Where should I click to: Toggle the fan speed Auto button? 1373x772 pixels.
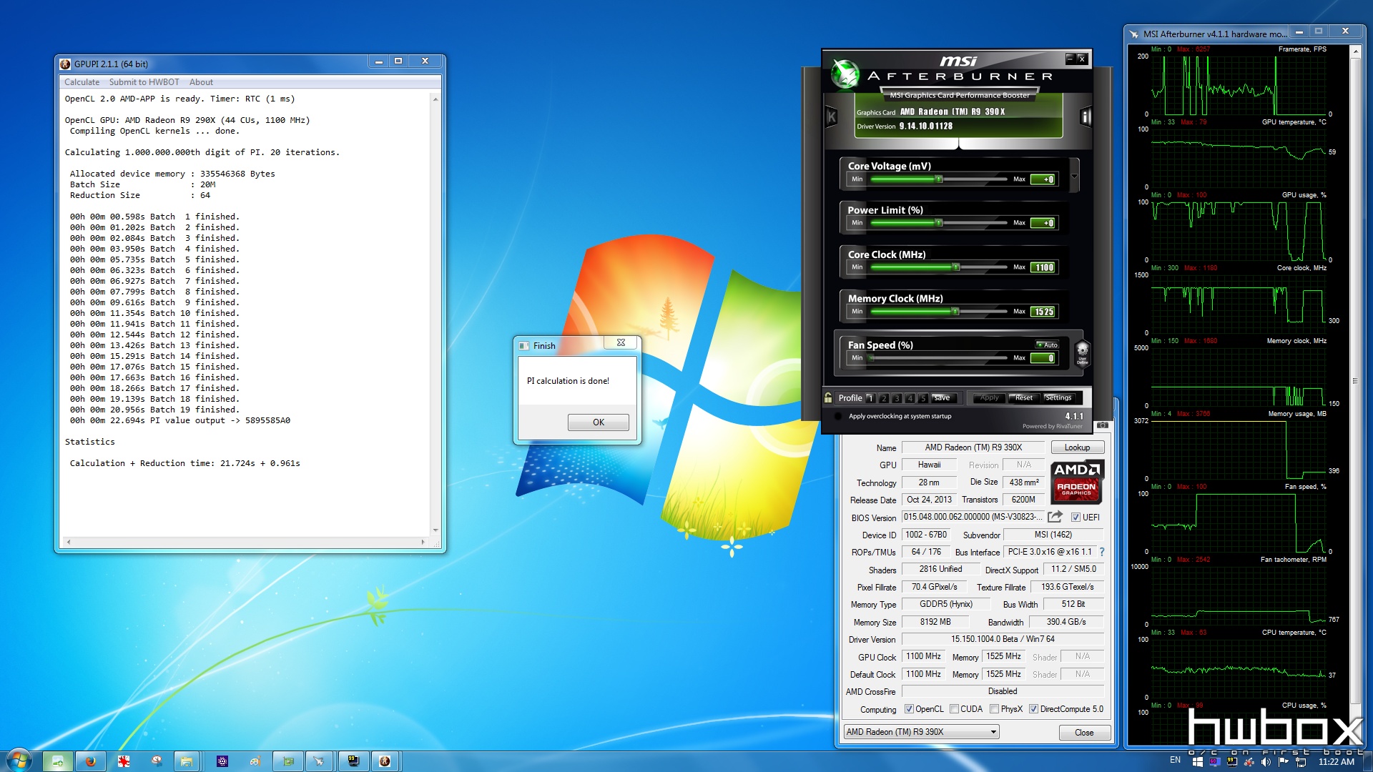(1047, 345)
